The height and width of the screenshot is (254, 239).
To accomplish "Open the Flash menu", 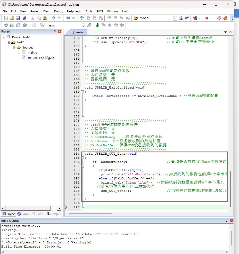I will click(47, 11).
